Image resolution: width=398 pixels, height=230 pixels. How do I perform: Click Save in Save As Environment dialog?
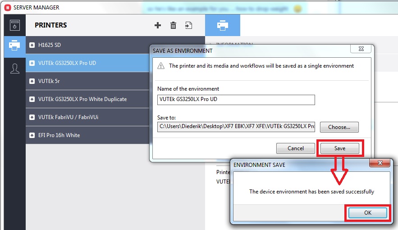(x=339, y=148)
